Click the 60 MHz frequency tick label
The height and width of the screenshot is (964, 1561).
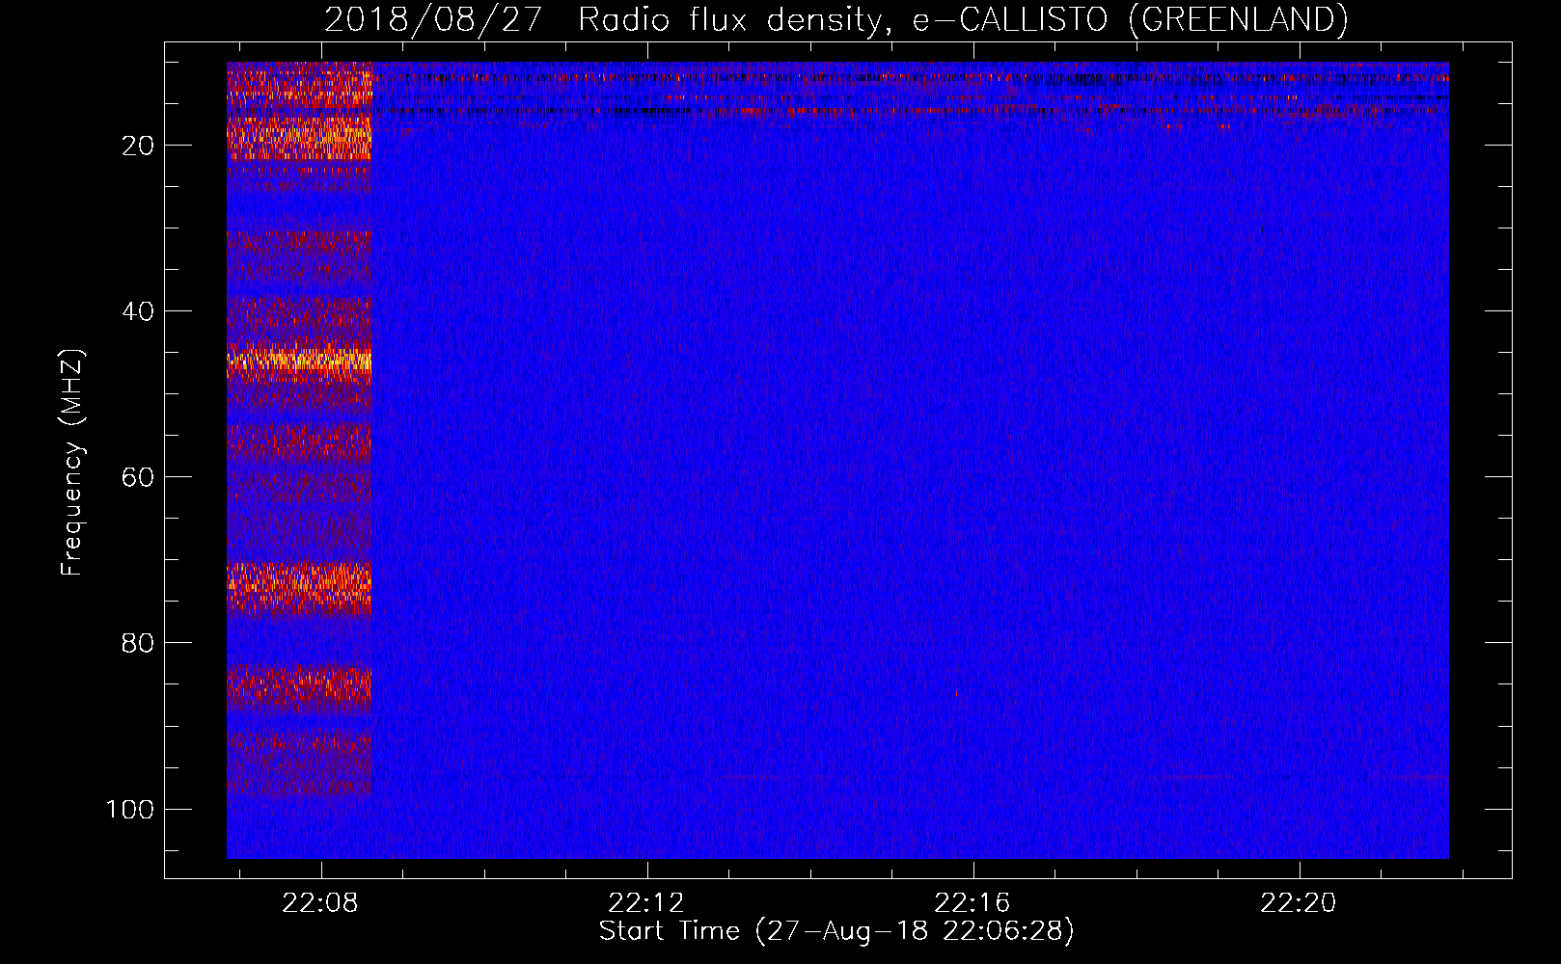point(138,477)
